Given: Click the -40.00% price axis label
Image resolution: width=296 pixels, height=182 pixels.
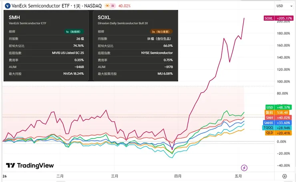Looking at the screenshot, I should [x=283, y=165].
